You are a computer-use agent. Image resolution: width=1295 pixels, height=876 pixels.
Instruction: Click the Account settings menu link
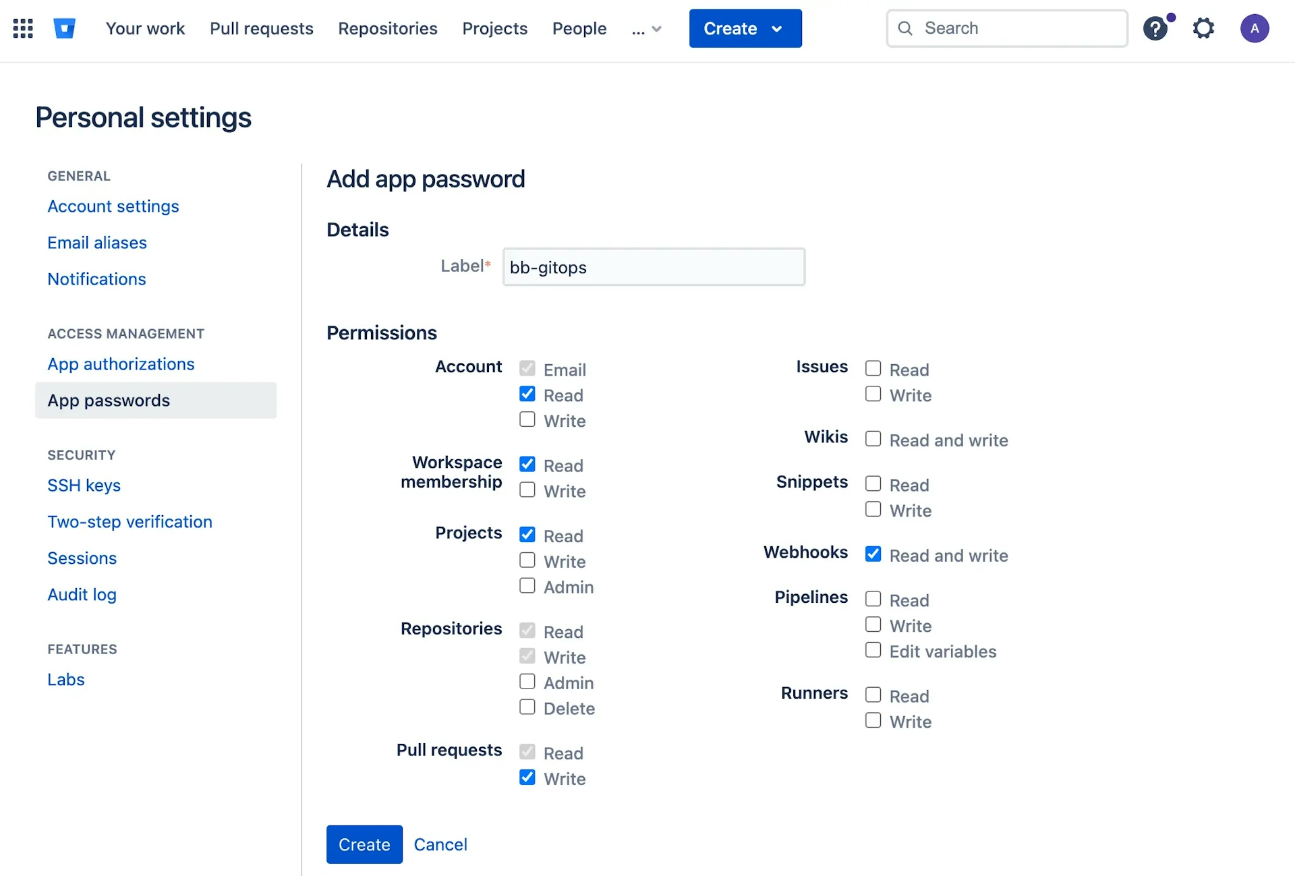pyautogui.click(x=113, y=205)
